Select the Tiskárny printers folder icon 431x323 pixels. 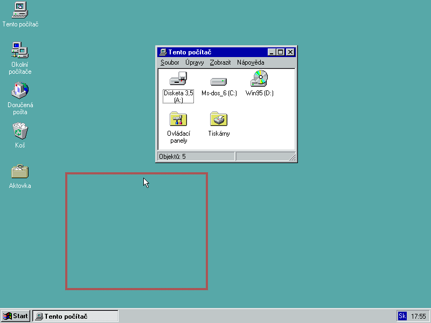pyautogui.click(x=219, y=120)
